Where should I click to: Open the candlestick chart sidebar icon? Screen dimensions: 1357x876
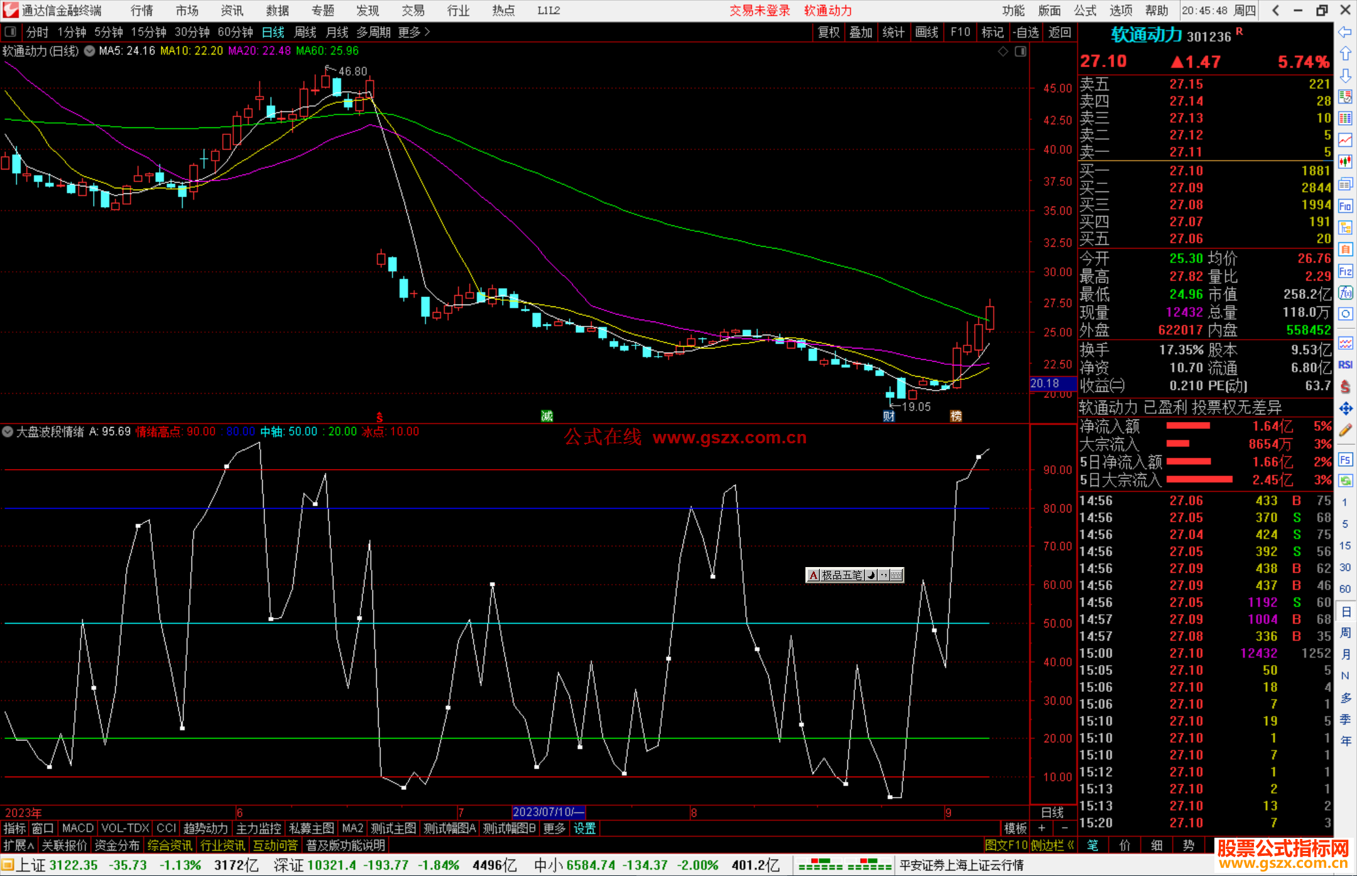[x=1345, y=162]
